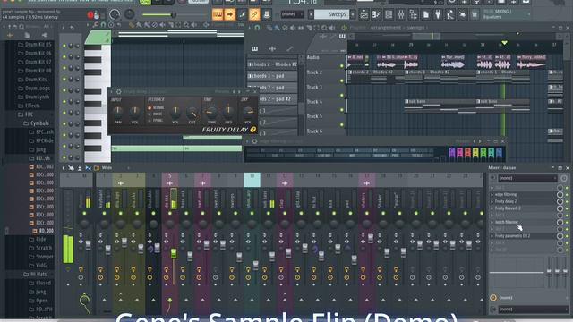Click the plus-arrows icon above pattern list
This screenshot has width=573, height=322.
click(272, 48)
